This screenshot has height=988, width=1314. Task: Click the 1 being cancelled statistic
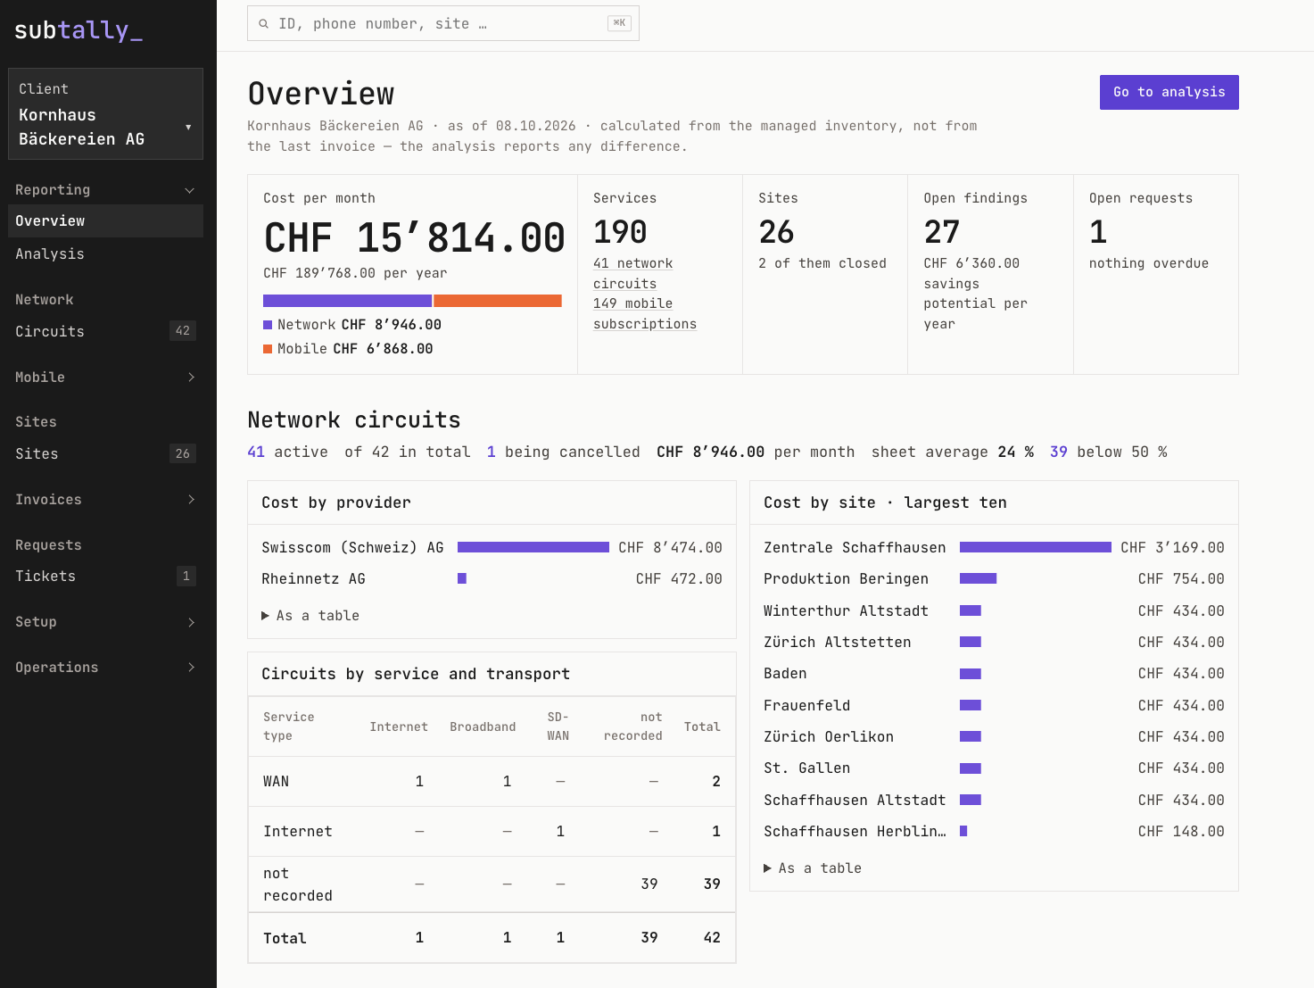coord(564,452)
